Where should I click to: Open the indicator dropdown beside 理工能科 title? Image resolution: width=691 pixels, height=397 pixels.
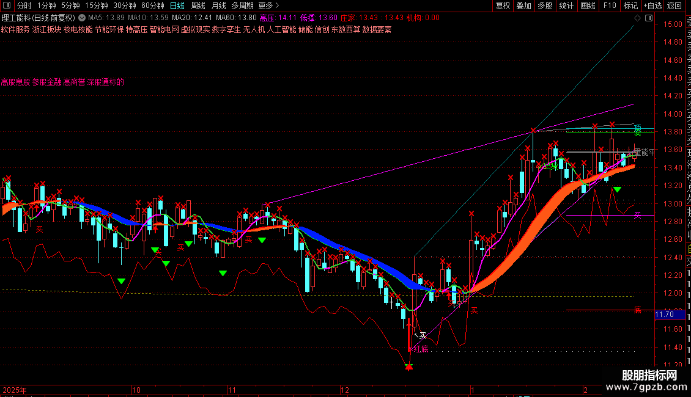pyautogui.click(x=82, y=18)
